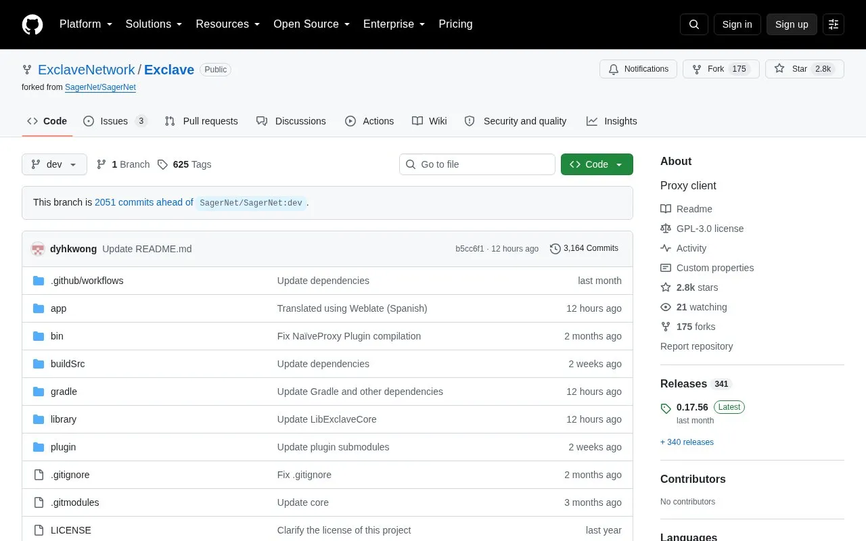View 2051 commits ahead of link

coord(144,202)
